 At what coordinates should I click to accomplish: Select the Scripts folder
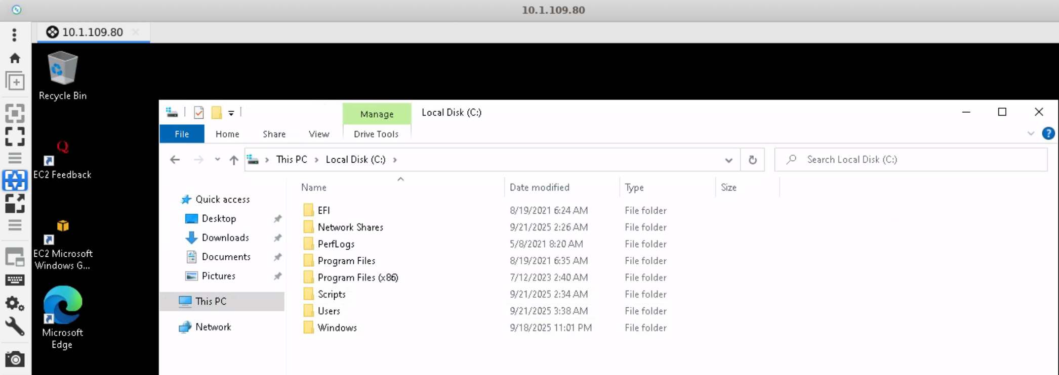pos(331,294)
